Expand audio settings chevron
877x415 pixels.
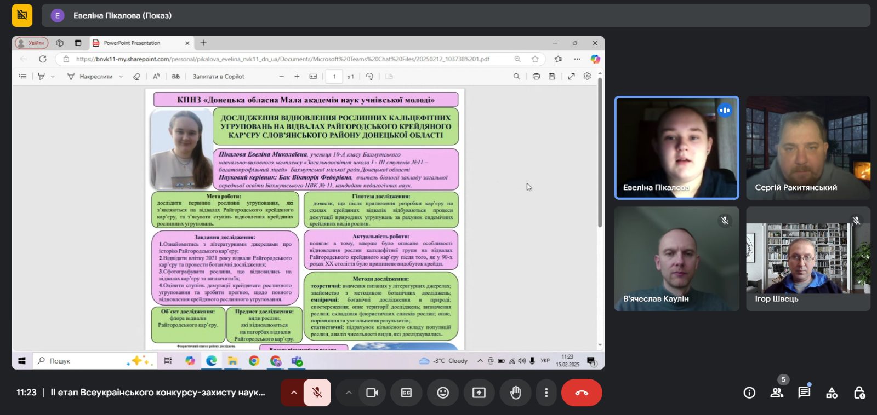(x=293, y=393)
